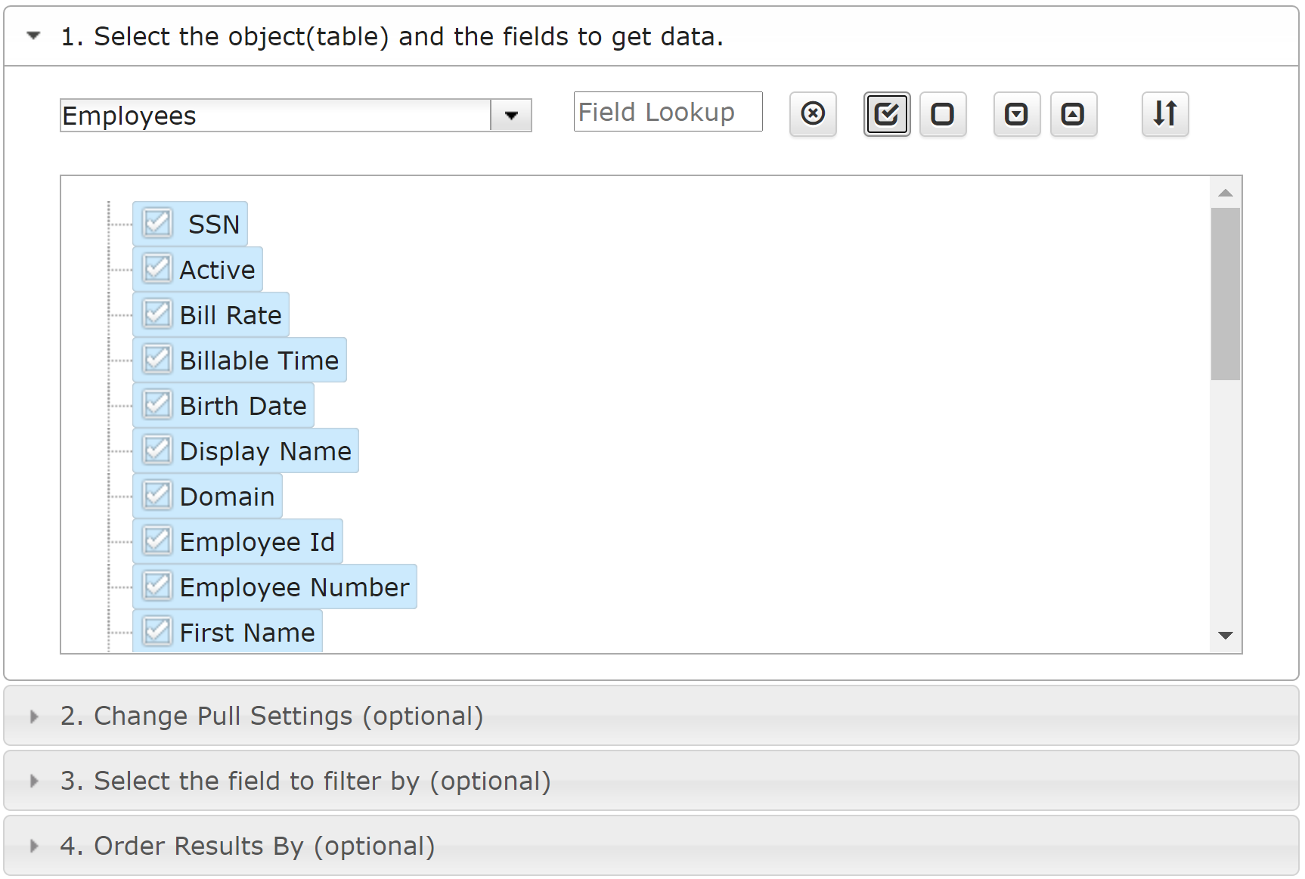This screenshot has width=1305, height=879.
Task: Click the uncheck all fields icon
Action: tap(943, 114)
